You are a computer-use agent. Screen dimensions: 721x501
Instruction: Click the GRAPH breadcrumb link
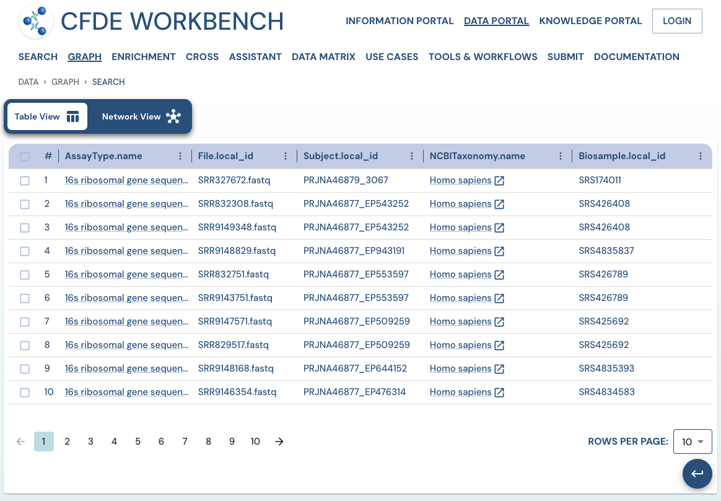tap(65, 82)
